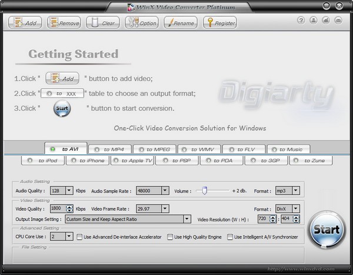Click the Add video button

(x=25, y=23)
